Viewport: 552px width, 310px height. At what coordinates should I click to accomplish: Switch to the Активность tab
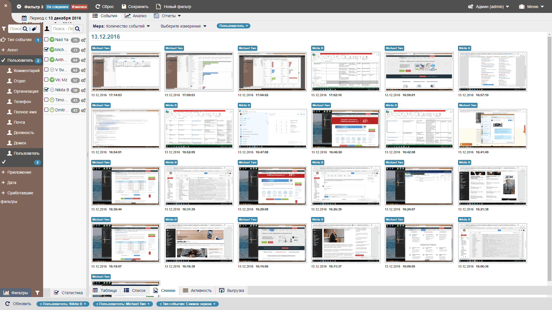[198, 290]
